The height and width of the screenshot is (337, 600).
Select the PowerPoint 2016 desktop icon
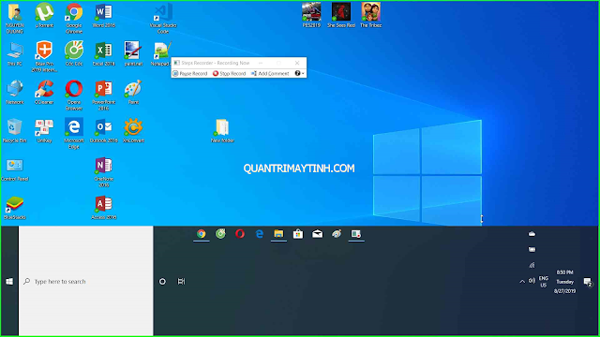click(x=104, y=95)
